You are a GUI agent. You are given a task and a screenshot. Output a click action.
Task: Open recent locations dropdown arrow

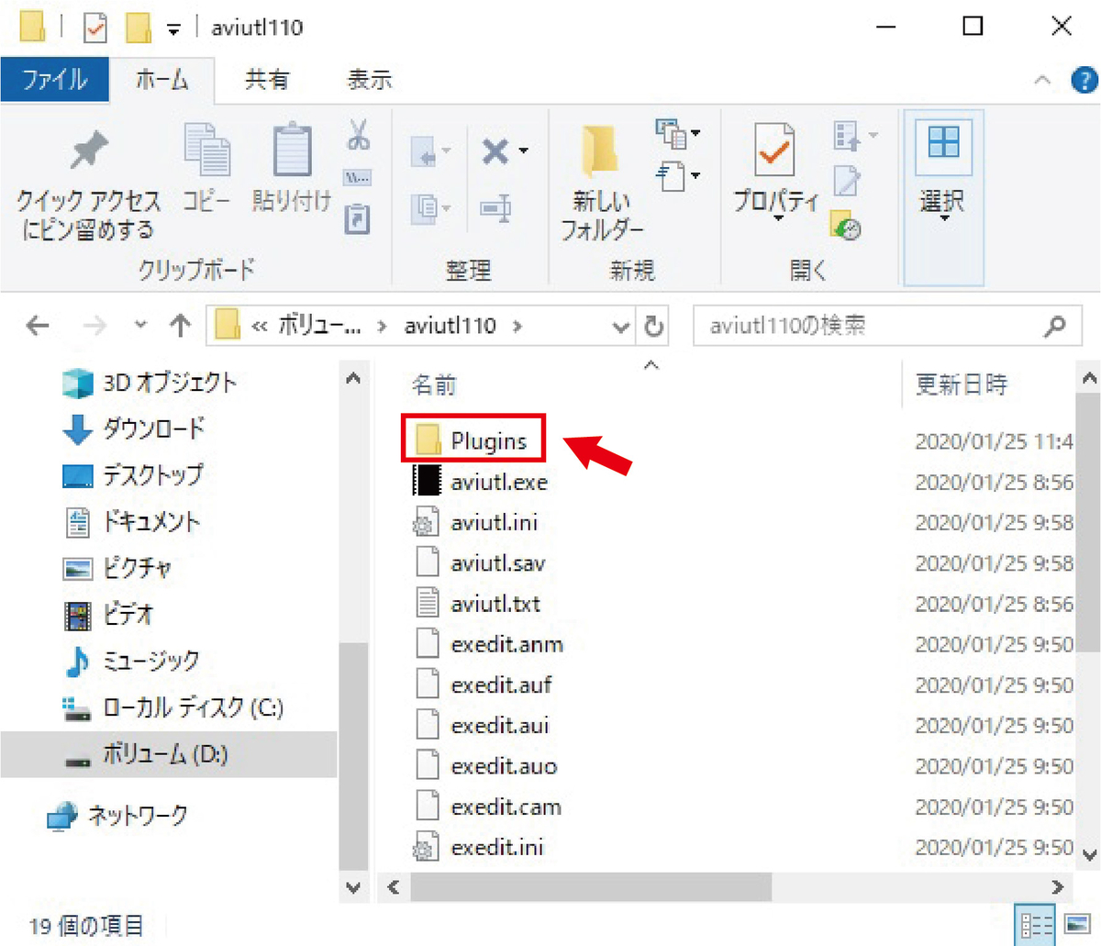click(140, 326)
